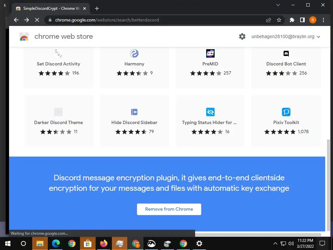Click the Pixiv Toolkit rating count 1,078
This screenshot has height=250, width=333.
coord(303,132)
